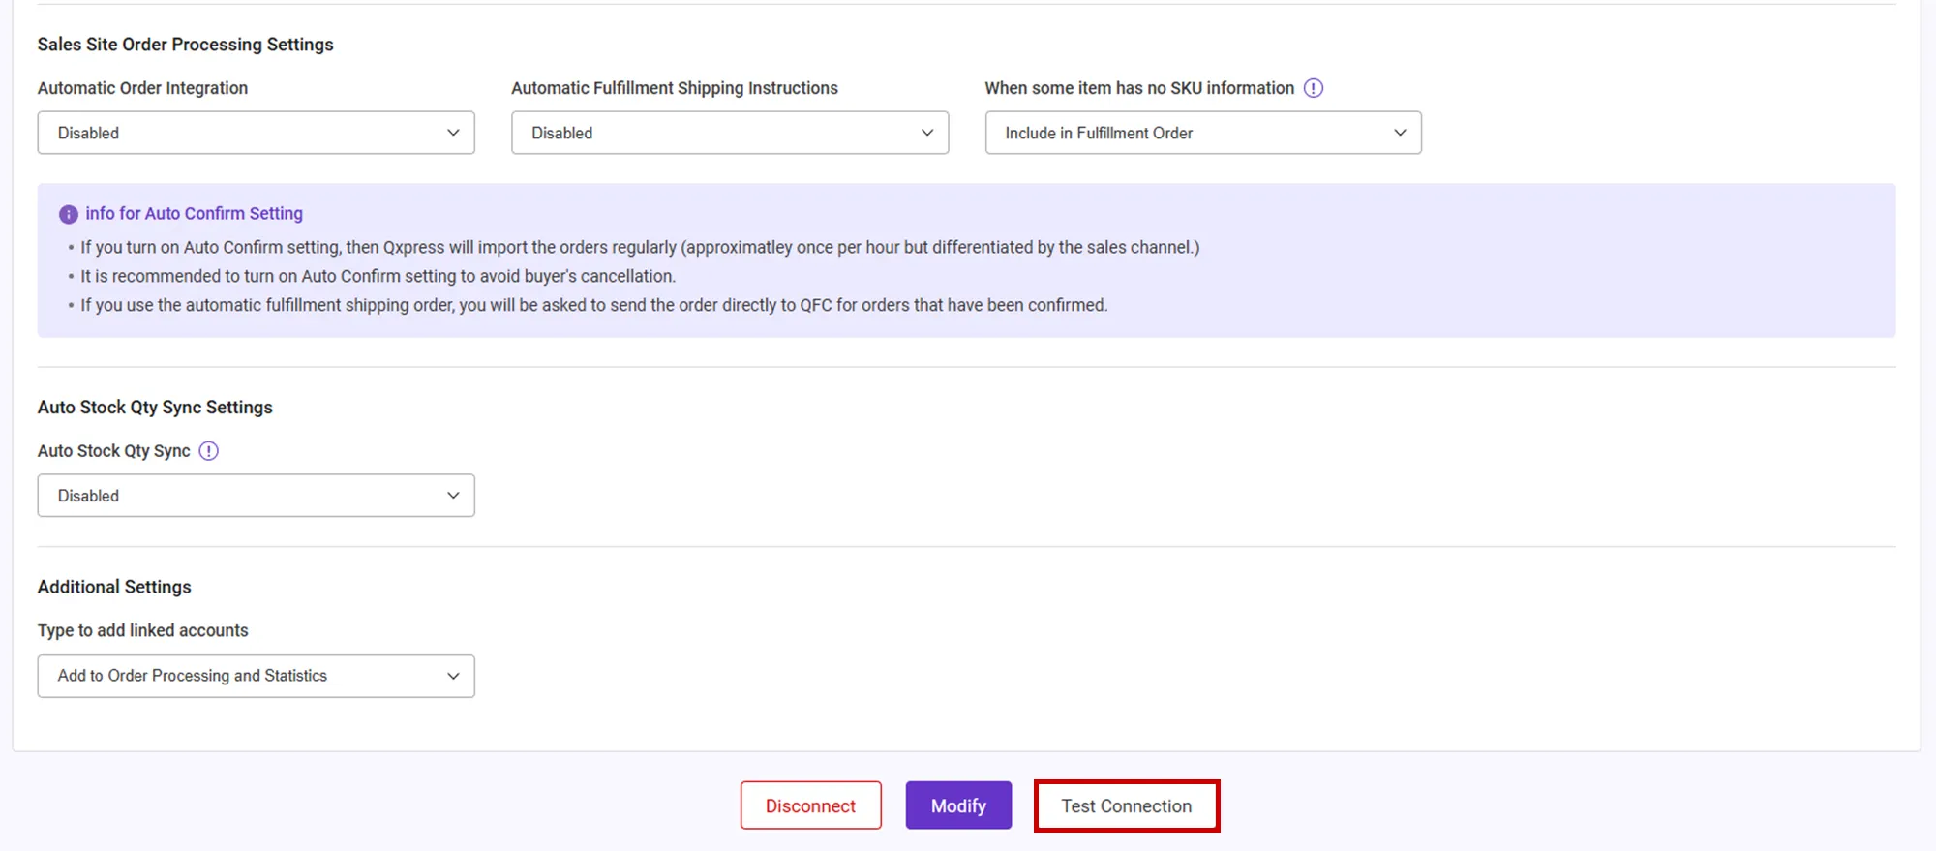Expand Automatic Fulfillment Shipping Instructions dropdown
The width and height of the screenshot is (1936, 851).
pyautogui.click(x=729, y=133)
